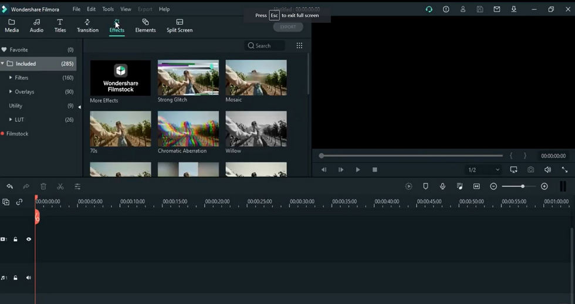This screenshot has height=304, width=575.
Task: Open the Audio tab
Action: (x=36, y=26)
